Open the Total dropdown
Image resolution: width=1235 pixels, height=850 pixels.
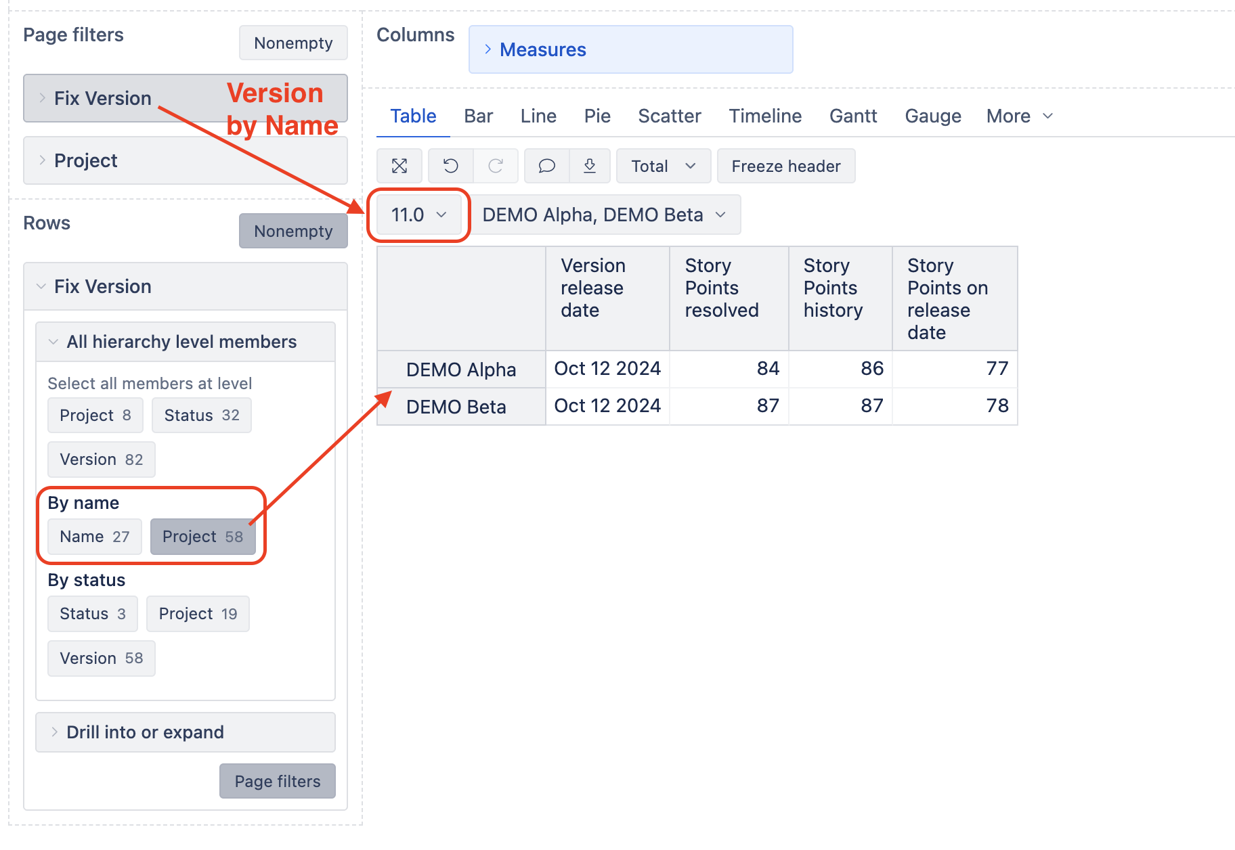[664, 166]
